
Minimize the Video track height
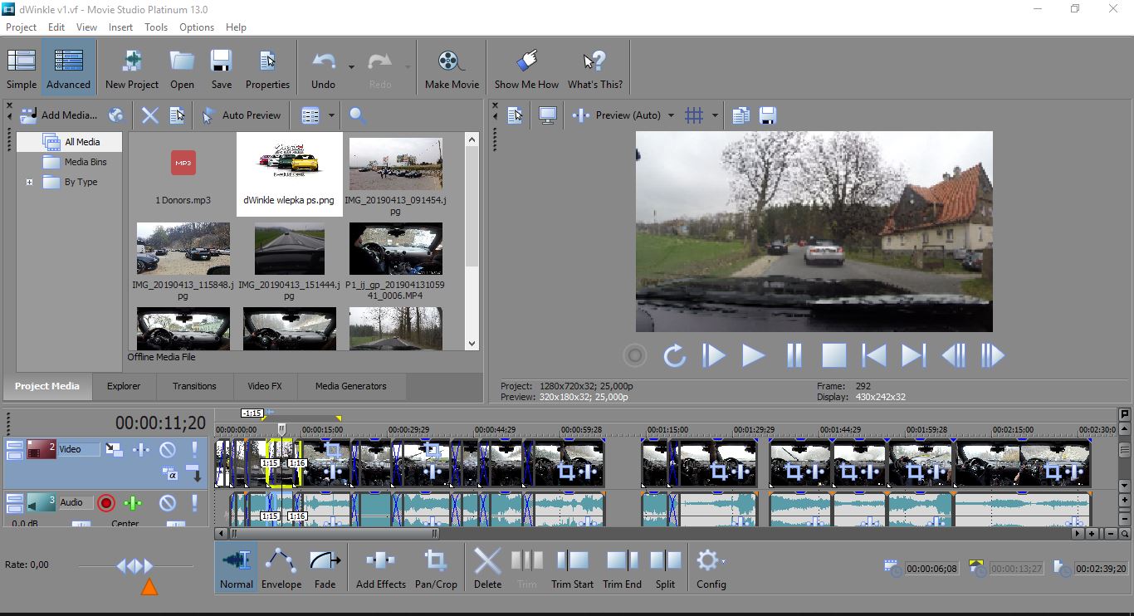point(13,446)
